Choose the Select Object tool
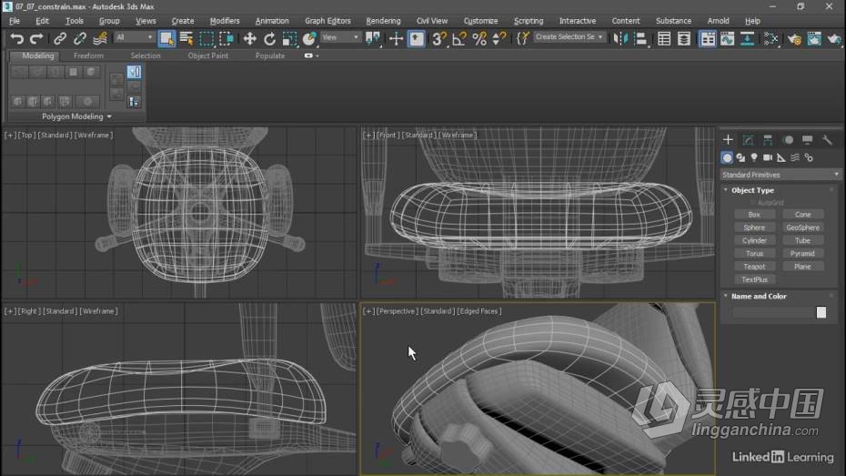846x476 pixels. coord(166,38)
